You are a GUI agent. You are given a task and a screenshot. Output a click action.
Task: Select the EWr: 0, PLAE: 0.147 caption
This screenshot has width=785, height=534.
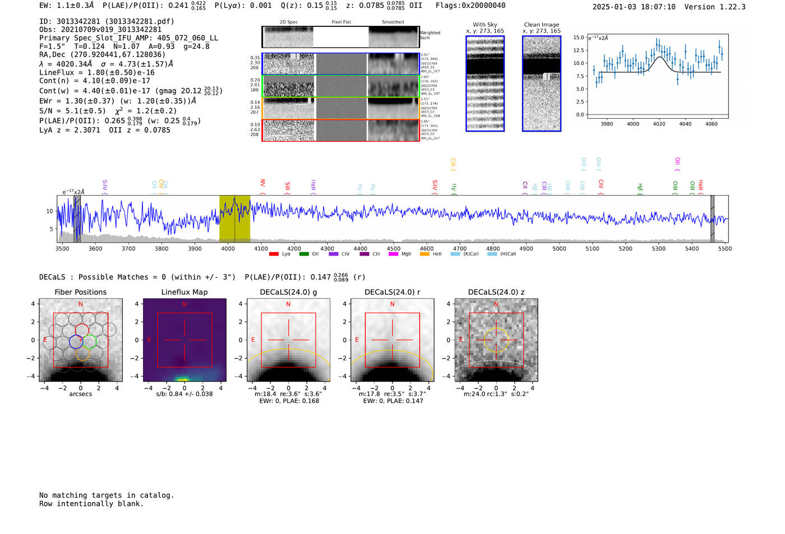393,401
